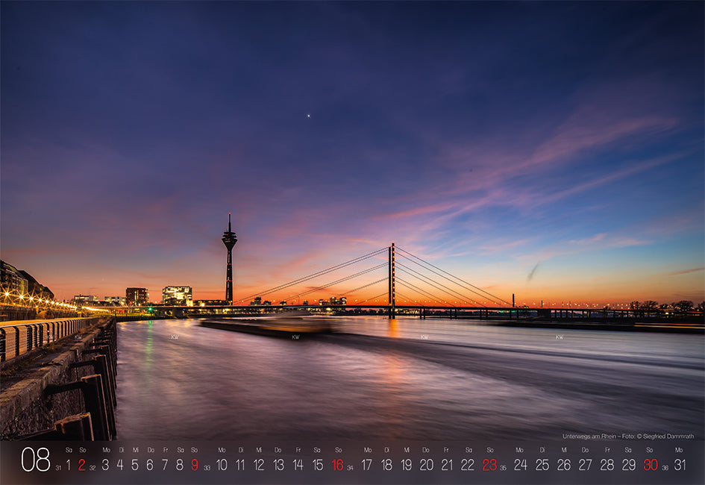This screenshot has width=705, height=485.
Task: Click the week number 32 label
Action: [x=93, y=469]
